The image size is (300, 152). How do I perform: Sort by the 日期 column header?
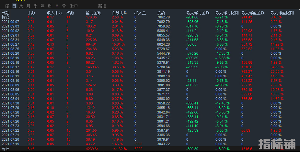coord(6,13)
